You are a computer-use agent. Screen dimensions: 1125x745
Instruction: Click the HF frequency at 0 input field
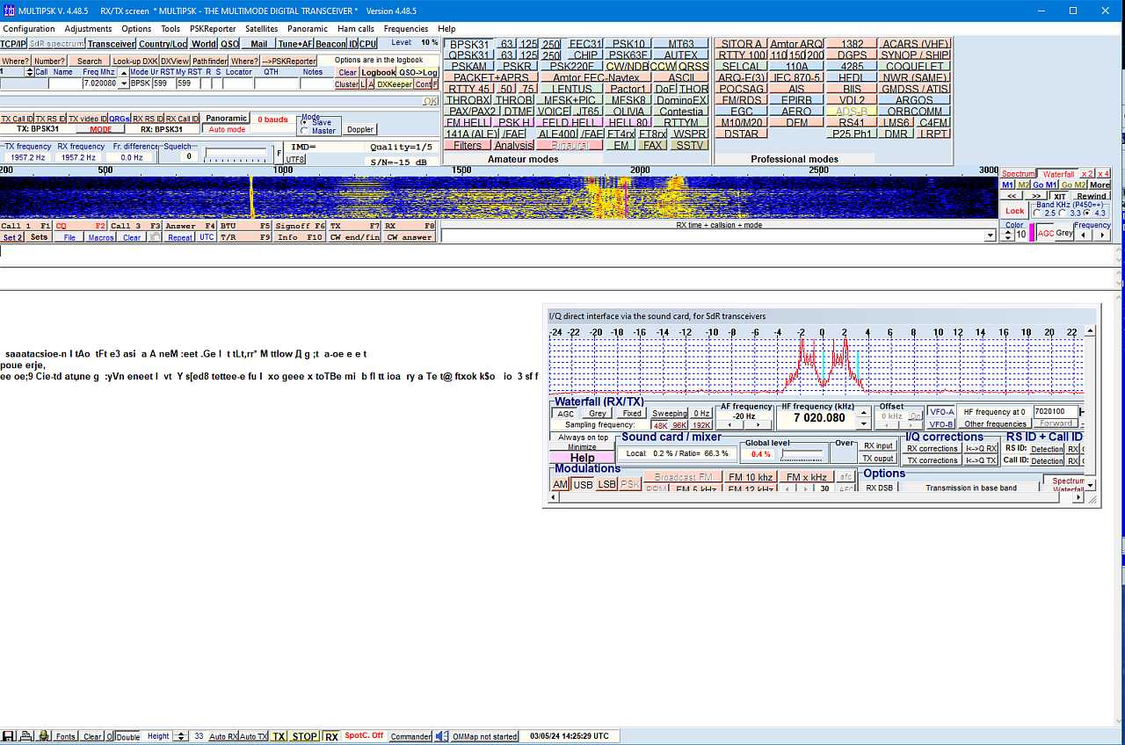coord(1054,411)
